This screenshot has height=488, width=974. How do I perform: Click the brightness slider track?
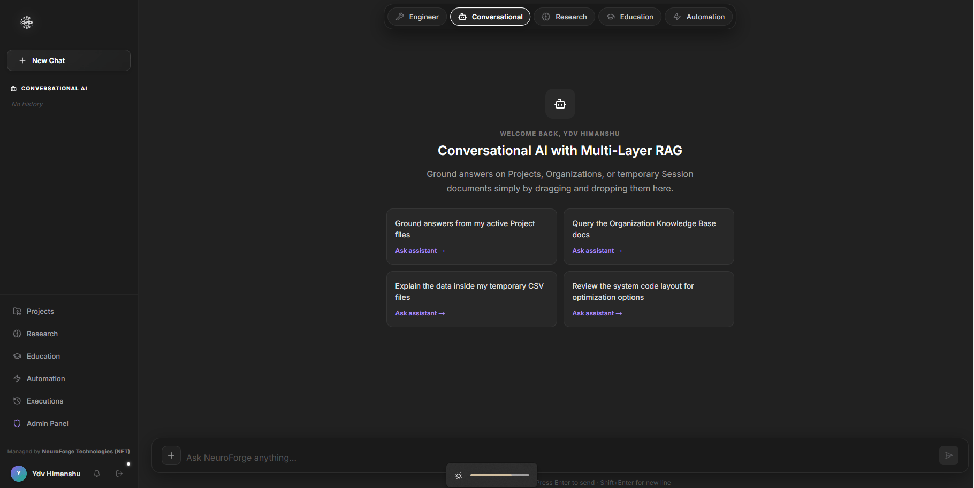pyautogui.click(x=500, y=475)
